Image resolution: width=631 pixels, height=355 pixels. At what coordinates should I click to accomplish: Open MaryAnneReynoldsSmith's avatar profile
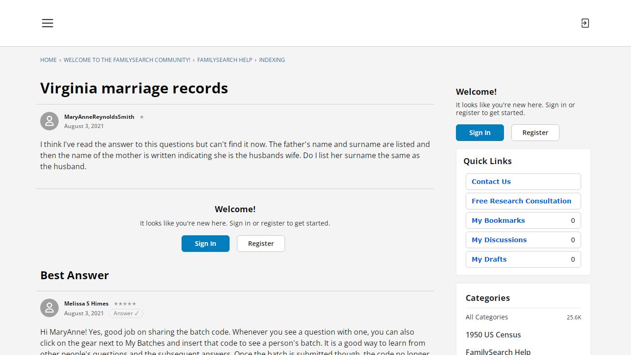(x=49, y=121)
